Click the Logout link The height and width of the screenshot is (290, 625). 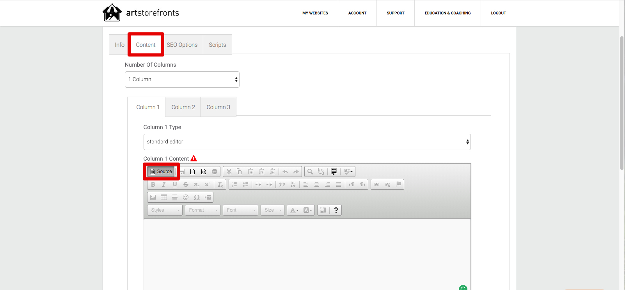coord(499,13)
